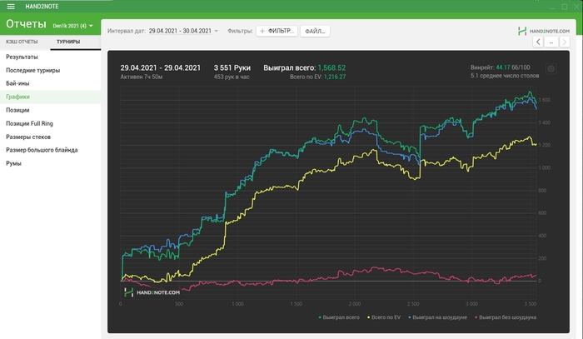Open the ФАЙЛ file button
The height and width of the screenshot is (339, 583).
pyautogui.click(x=315, y=31)
